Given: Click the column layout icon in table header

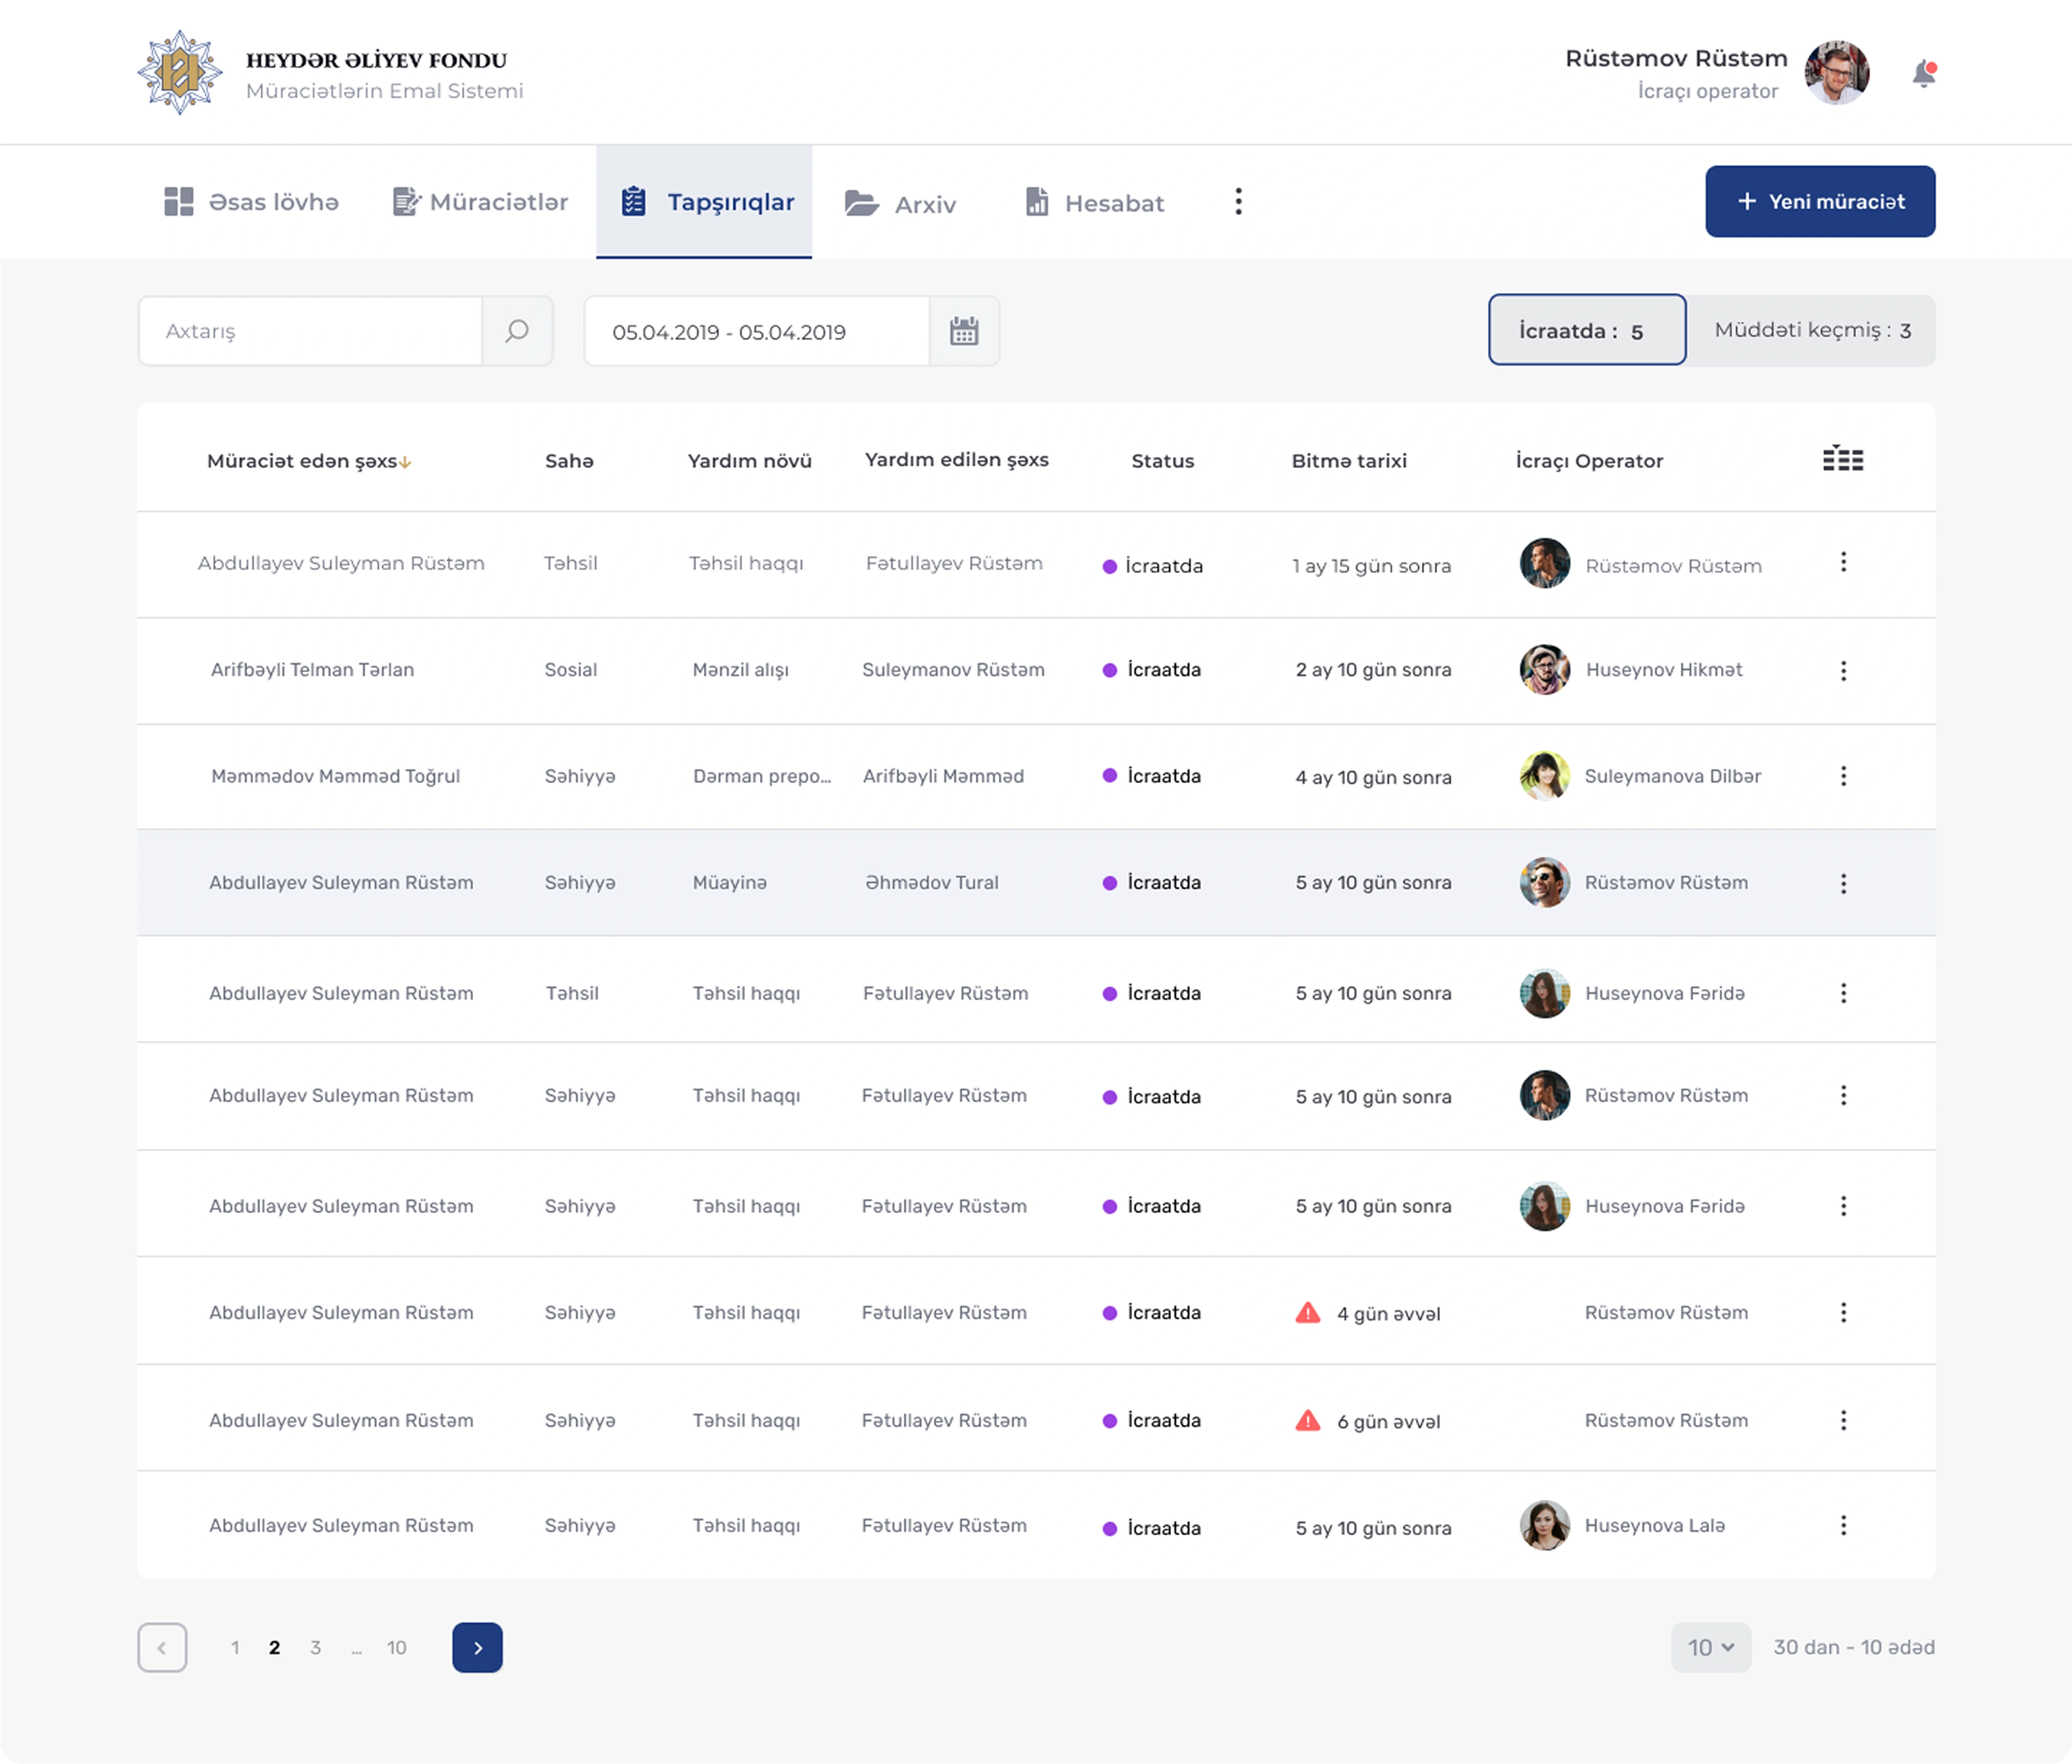Looking at the screenshot, I should pos(1842,459).
